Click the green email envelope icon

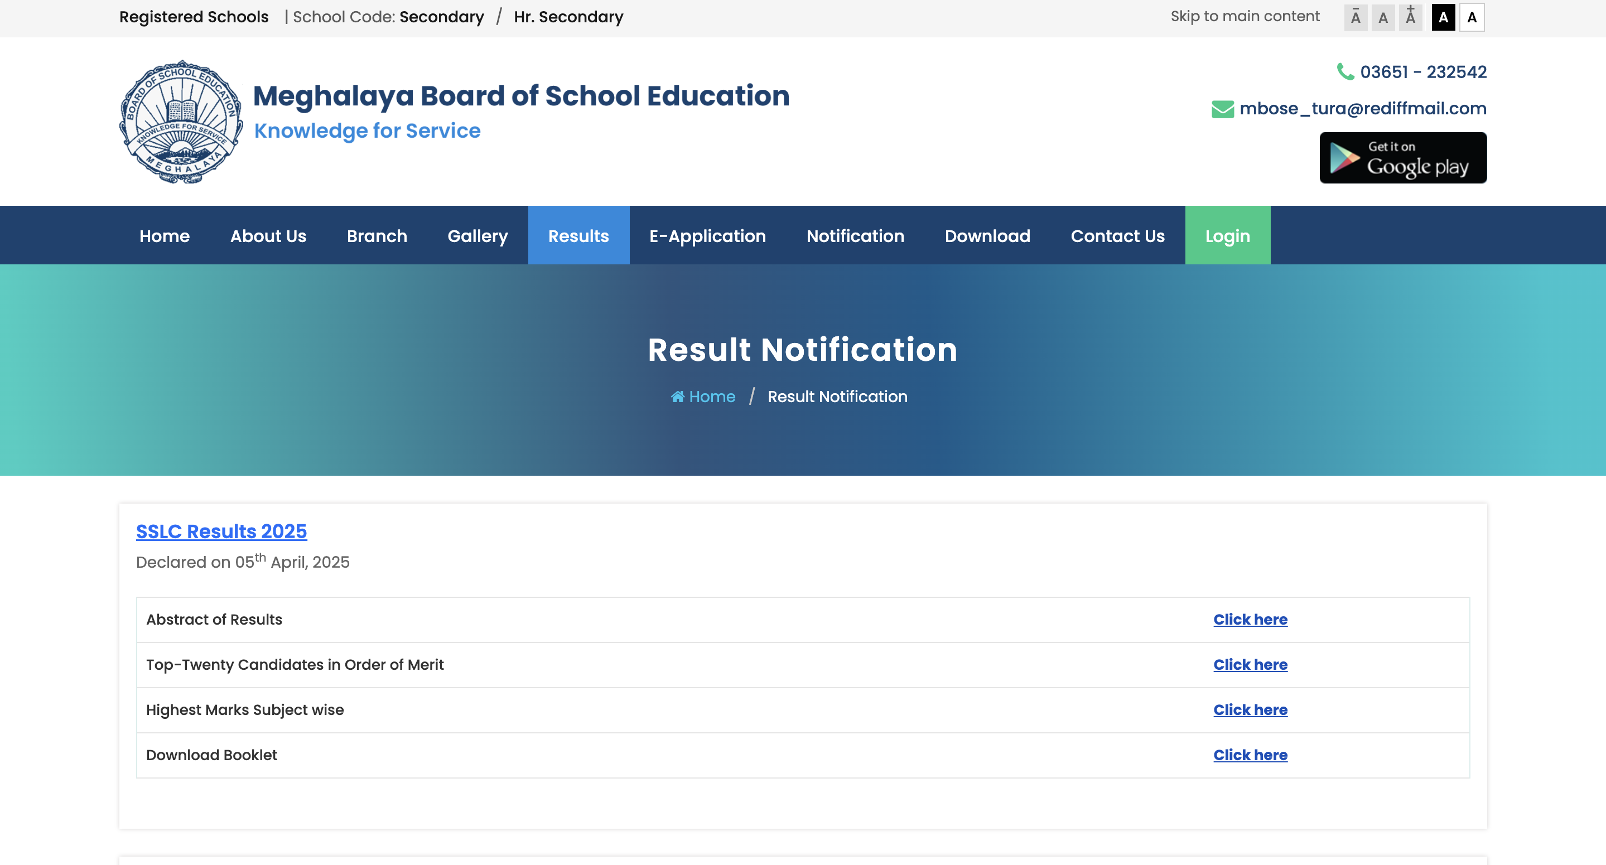pyautogui.click(x=1222, y=109)
